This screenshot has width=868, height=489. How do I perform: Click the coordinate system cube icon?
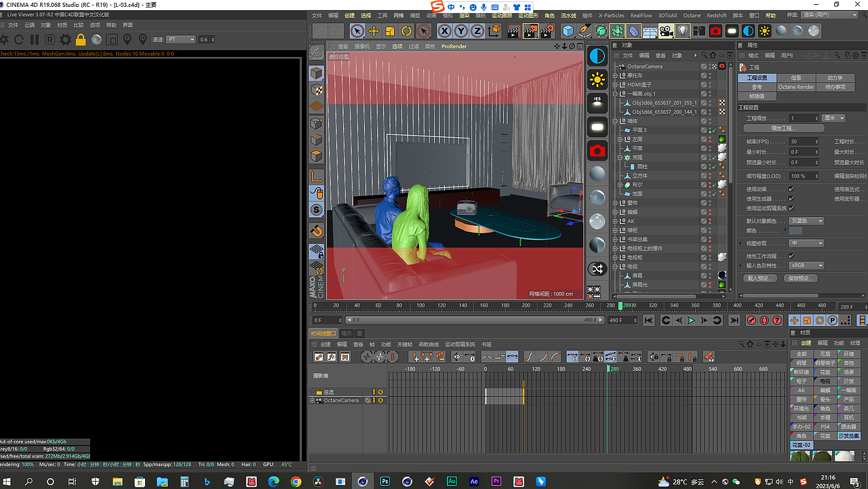click(495, 31)
